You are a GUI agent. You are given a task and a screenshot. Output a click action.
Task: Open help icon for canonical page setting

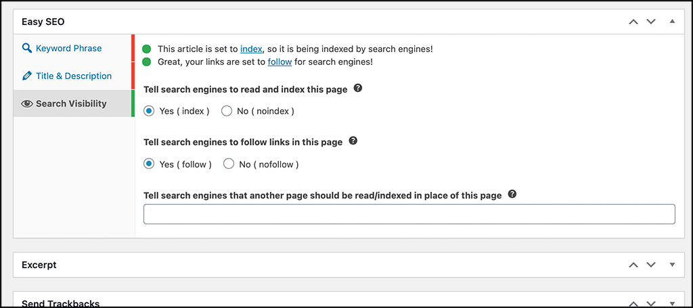pos(512,194)
